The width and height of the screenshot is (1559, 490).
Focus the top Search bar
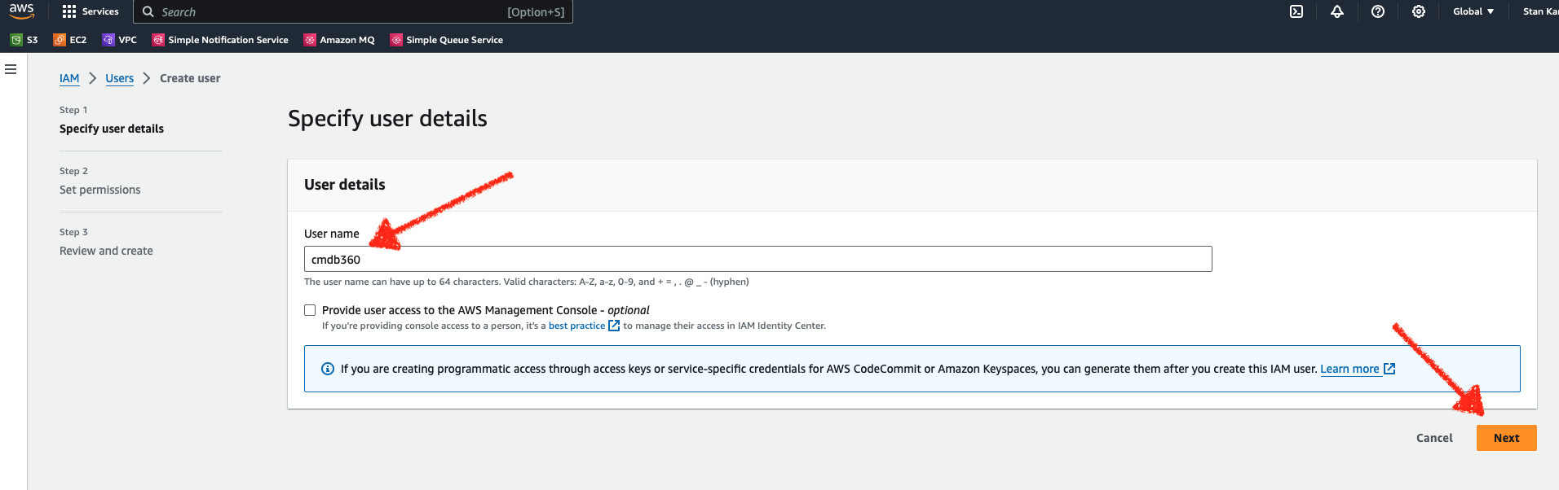(x=353, y=11)
